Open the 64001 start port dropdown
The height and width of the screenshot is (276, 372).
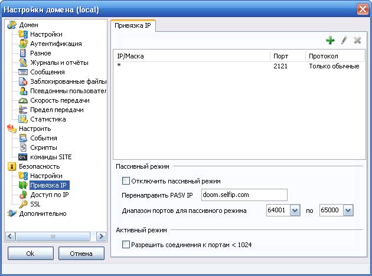pos(295,211)
